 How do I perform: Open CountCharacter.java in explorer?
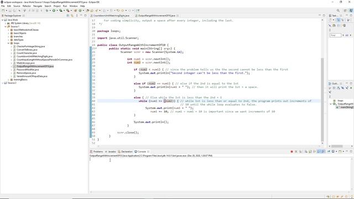click(x=27, y=53)
